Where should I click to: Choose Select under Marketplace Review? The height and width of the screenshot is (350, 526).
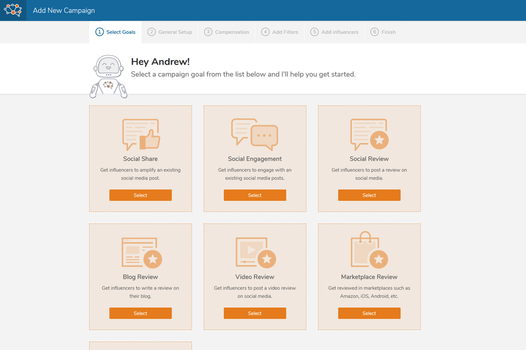coord(369,313)
